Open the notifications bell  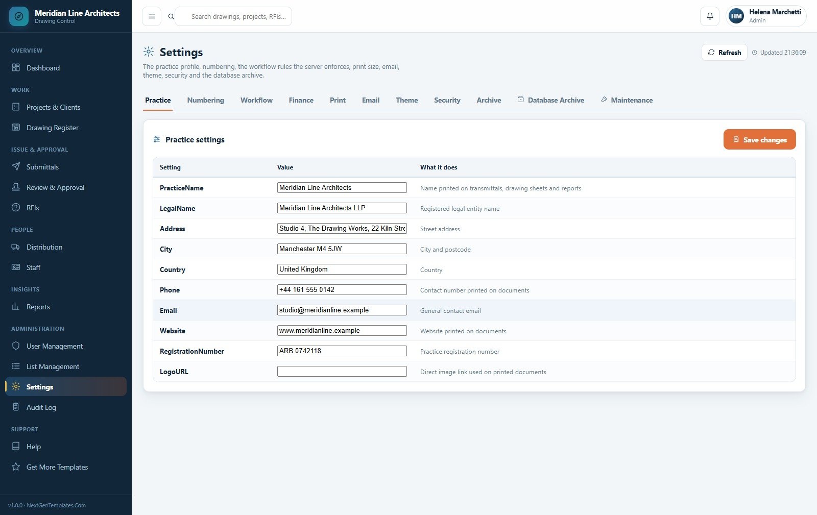click(x=710, y=16)
